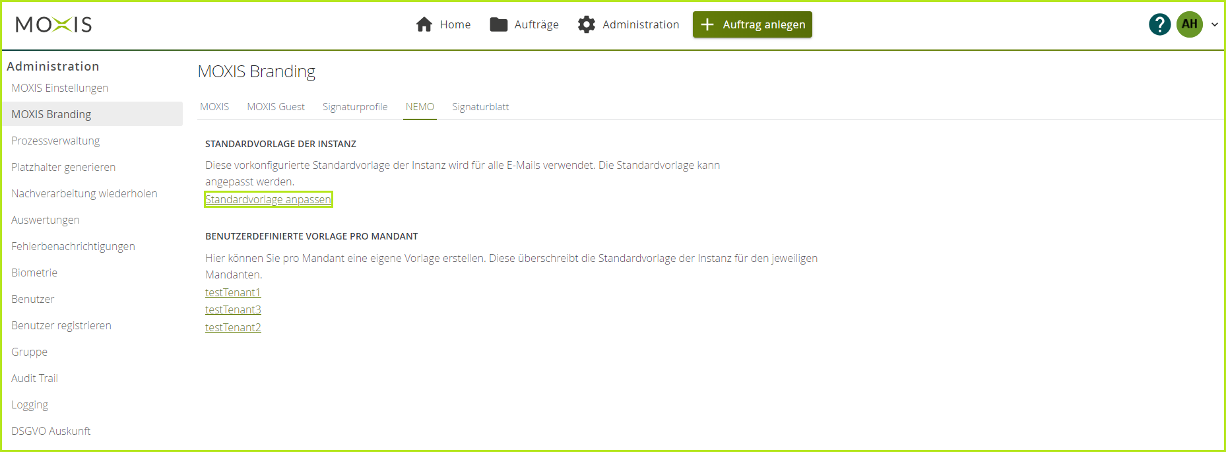Open the Signaturprofile tab

click(x=355, y=107)
